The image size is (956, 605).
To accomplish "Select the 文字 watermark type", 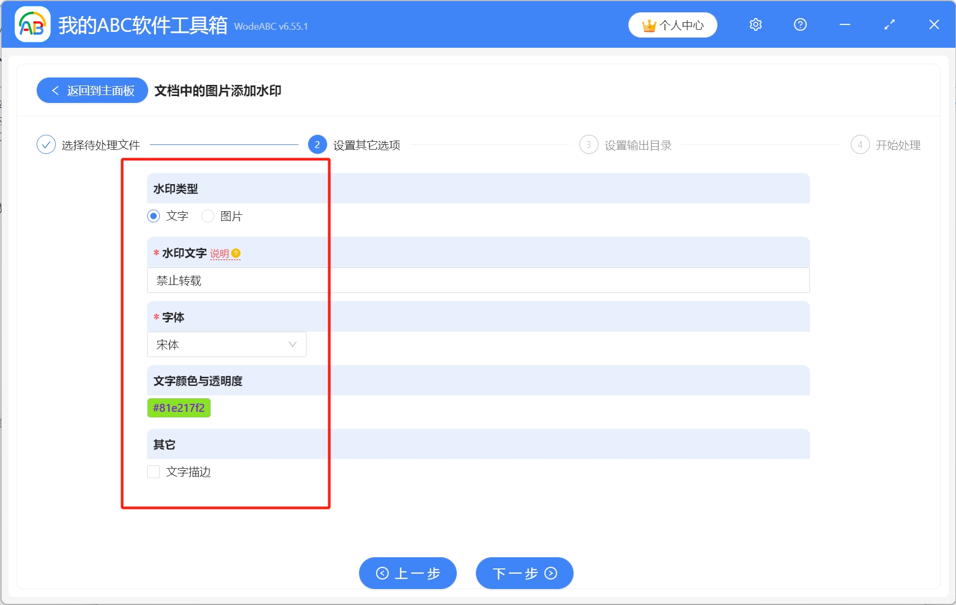I will coord(153,216).
